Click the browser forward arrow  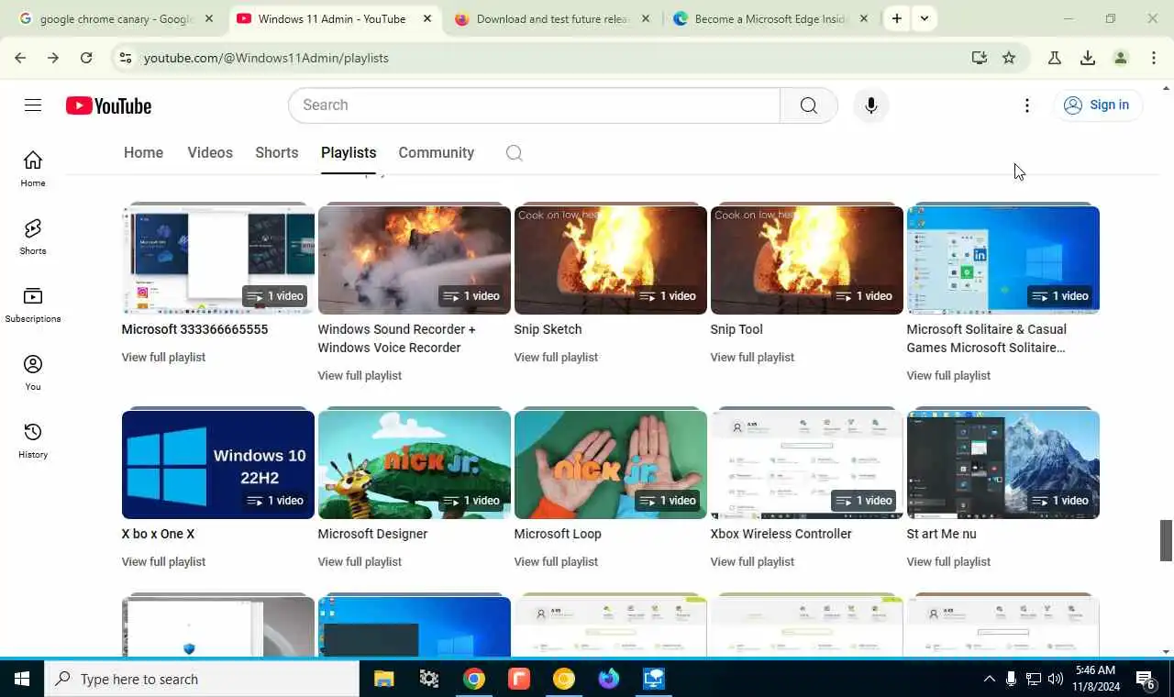53,58
